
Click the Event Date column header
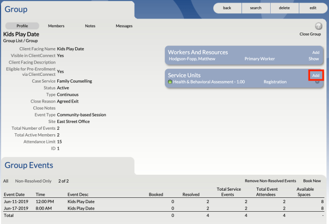(14, 194)
